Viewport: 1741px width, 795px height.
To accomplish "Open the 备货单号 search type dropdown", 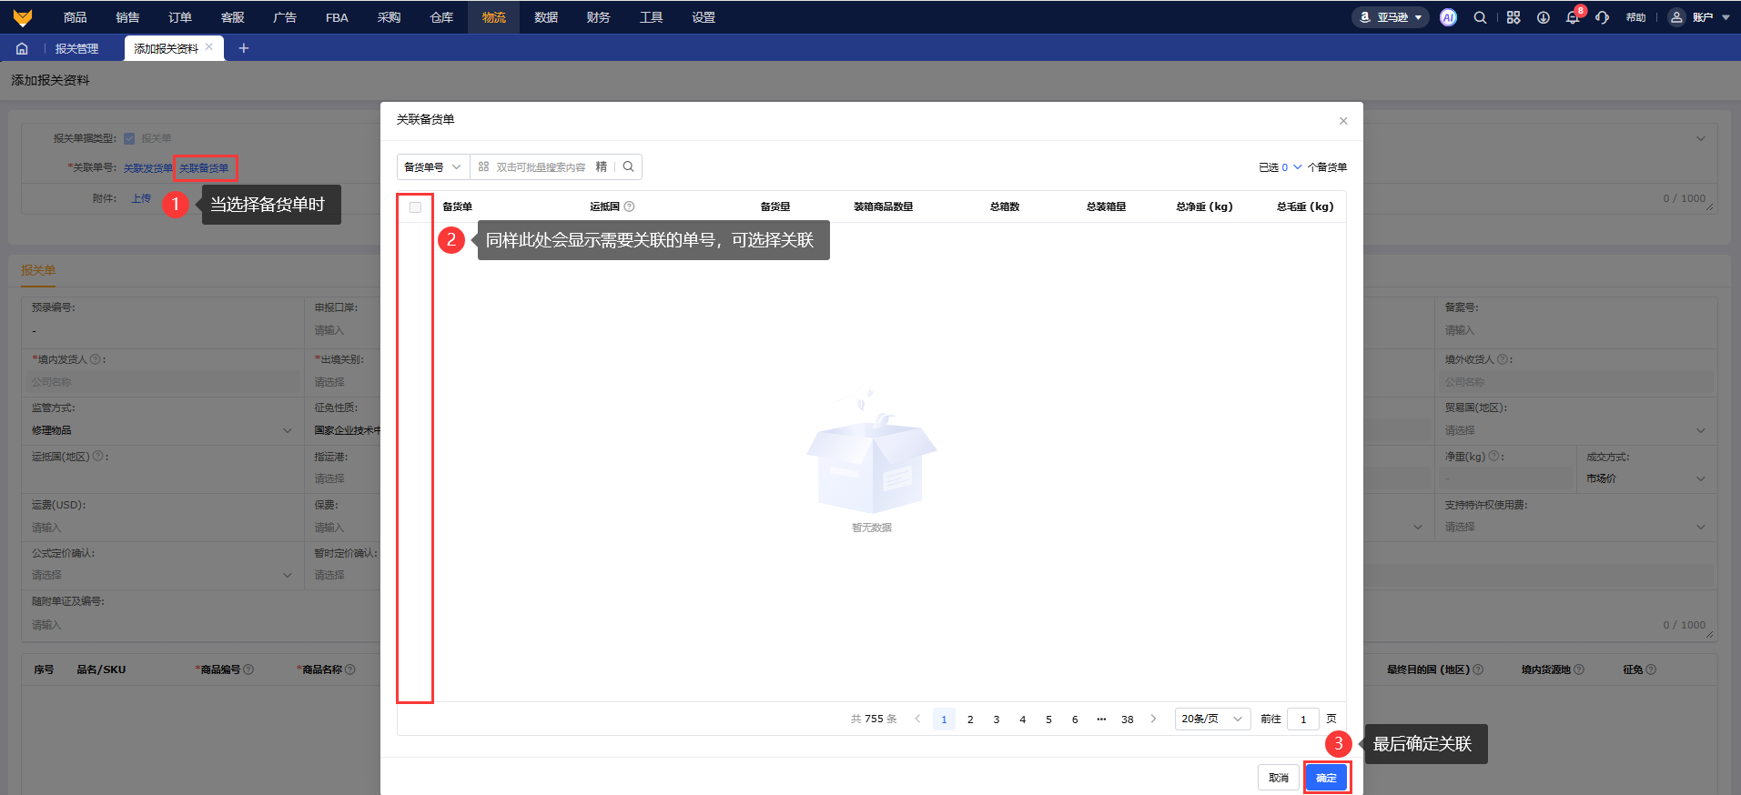I will click(433, 166).
